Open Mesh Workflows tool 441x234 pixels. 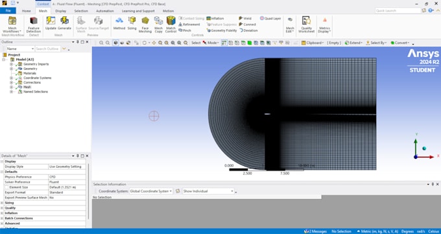(x=12, y=25)
